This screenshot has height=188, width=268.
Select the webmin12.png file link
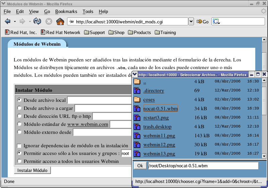tap(159, 145)
